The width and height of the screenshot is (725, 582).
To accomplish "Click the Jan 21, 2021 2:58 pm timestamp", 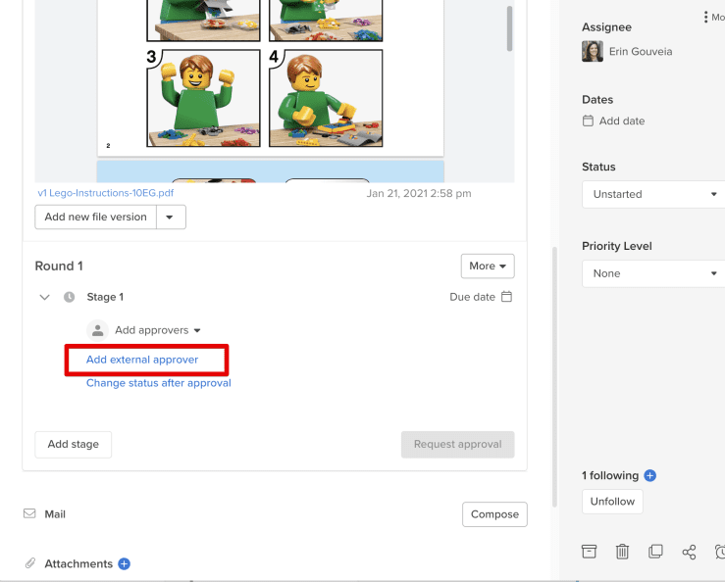I will click(x=419, y=193).
